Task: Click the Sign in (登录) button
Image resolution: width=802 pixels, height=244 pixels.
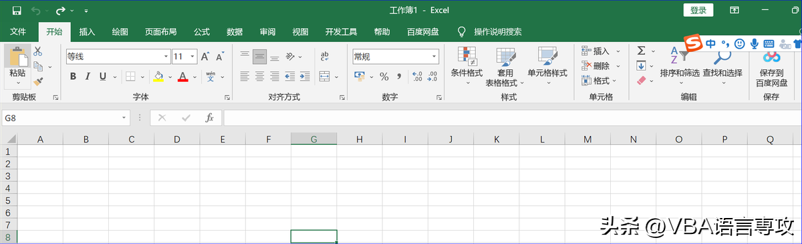Action: pyautogui.click(x=698, y=10)
